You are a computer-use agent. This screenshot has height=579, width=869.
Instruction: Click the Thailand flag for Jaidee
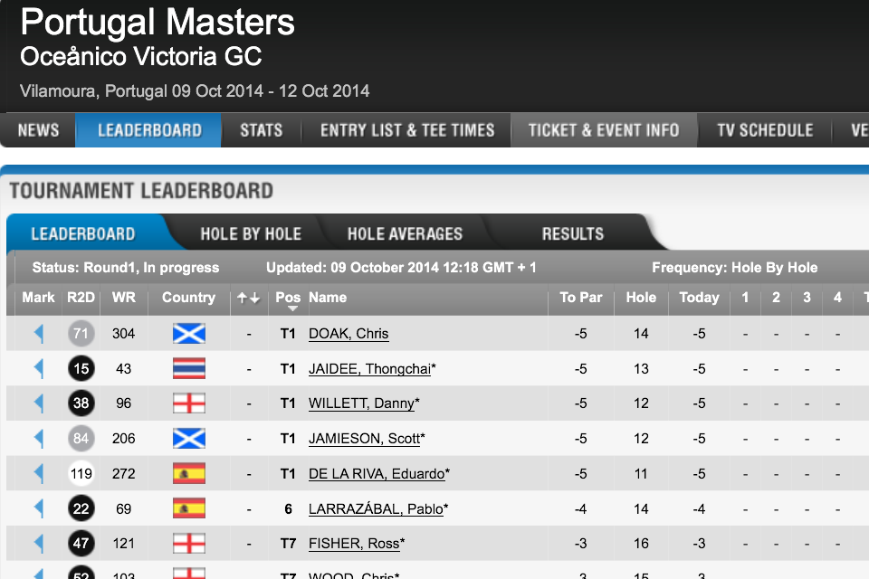189,368
